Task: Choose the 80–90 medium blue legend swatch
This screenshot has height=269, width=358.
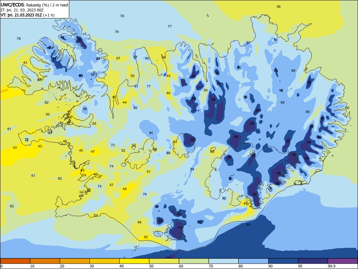Action: pos(253,261)
